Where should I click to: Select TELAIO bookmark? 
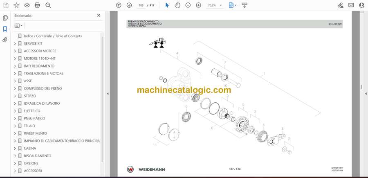29,126
